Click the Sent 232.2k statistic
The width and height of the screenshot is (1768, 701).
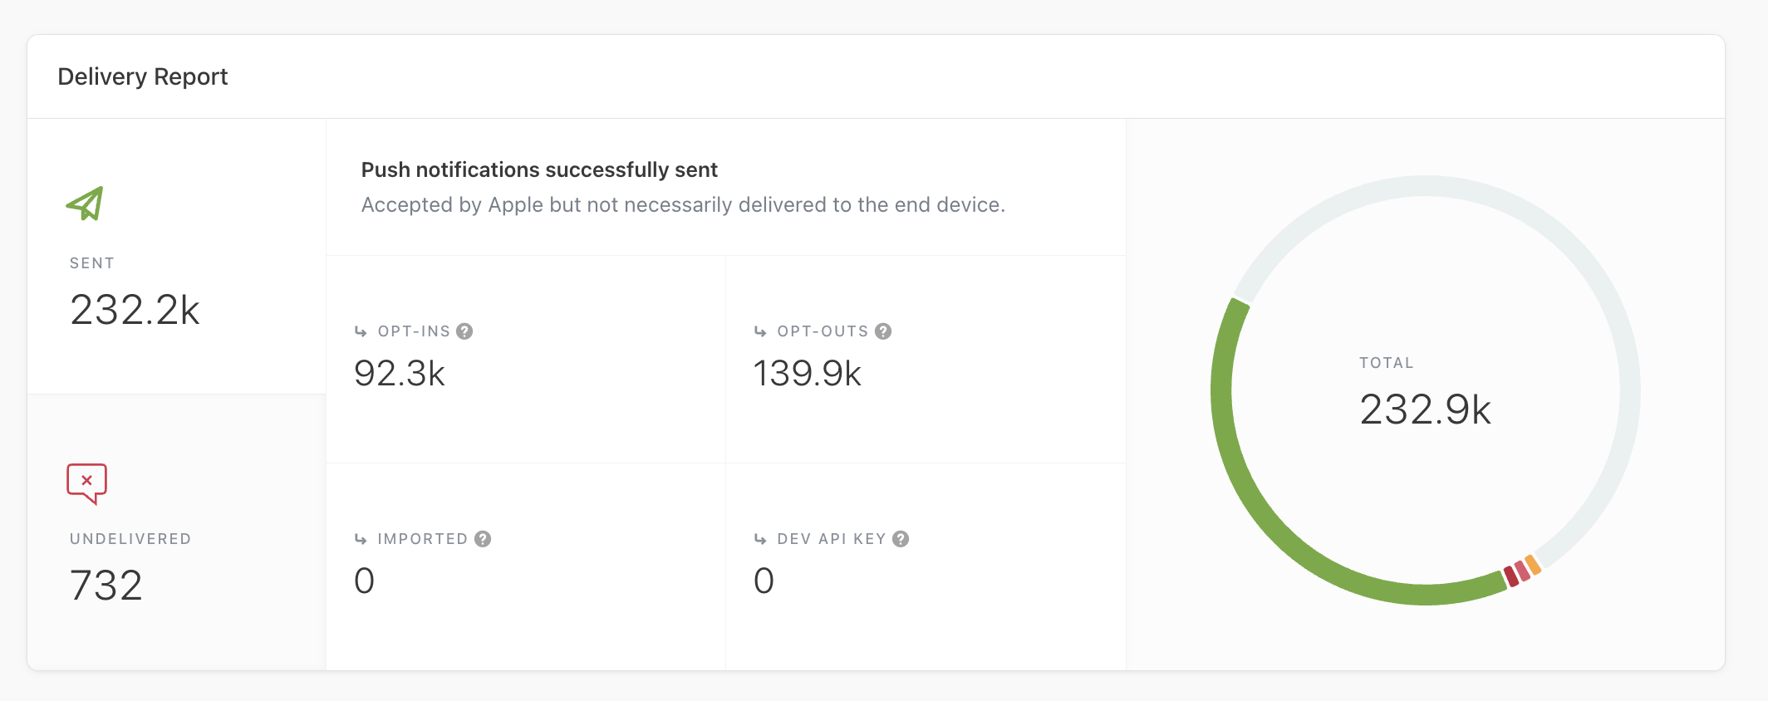[135, 310]
